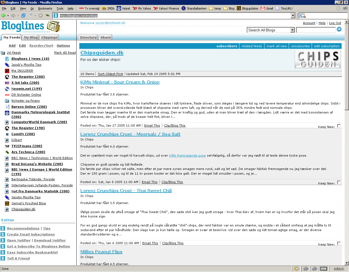The width and height of the screenshot is (349, 272).
Task: Open the Blog bookmarks folder
Action: pyautogui.click(x=229, y=8)
